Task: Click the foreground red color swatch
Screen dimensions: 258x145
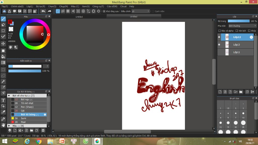Action: pyautogui.click(x=10, y=22)
